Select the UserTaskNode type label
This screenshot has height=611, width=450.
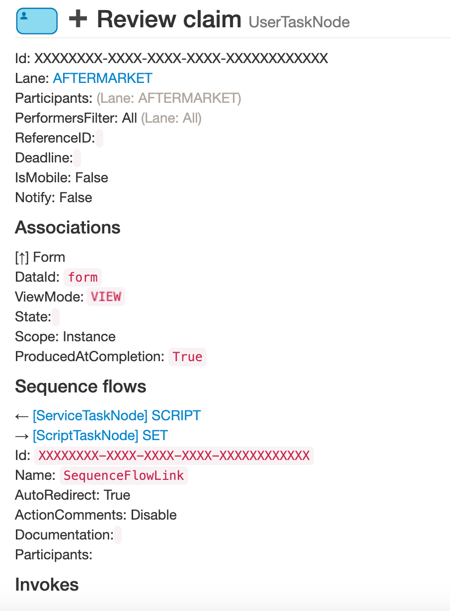299,22
